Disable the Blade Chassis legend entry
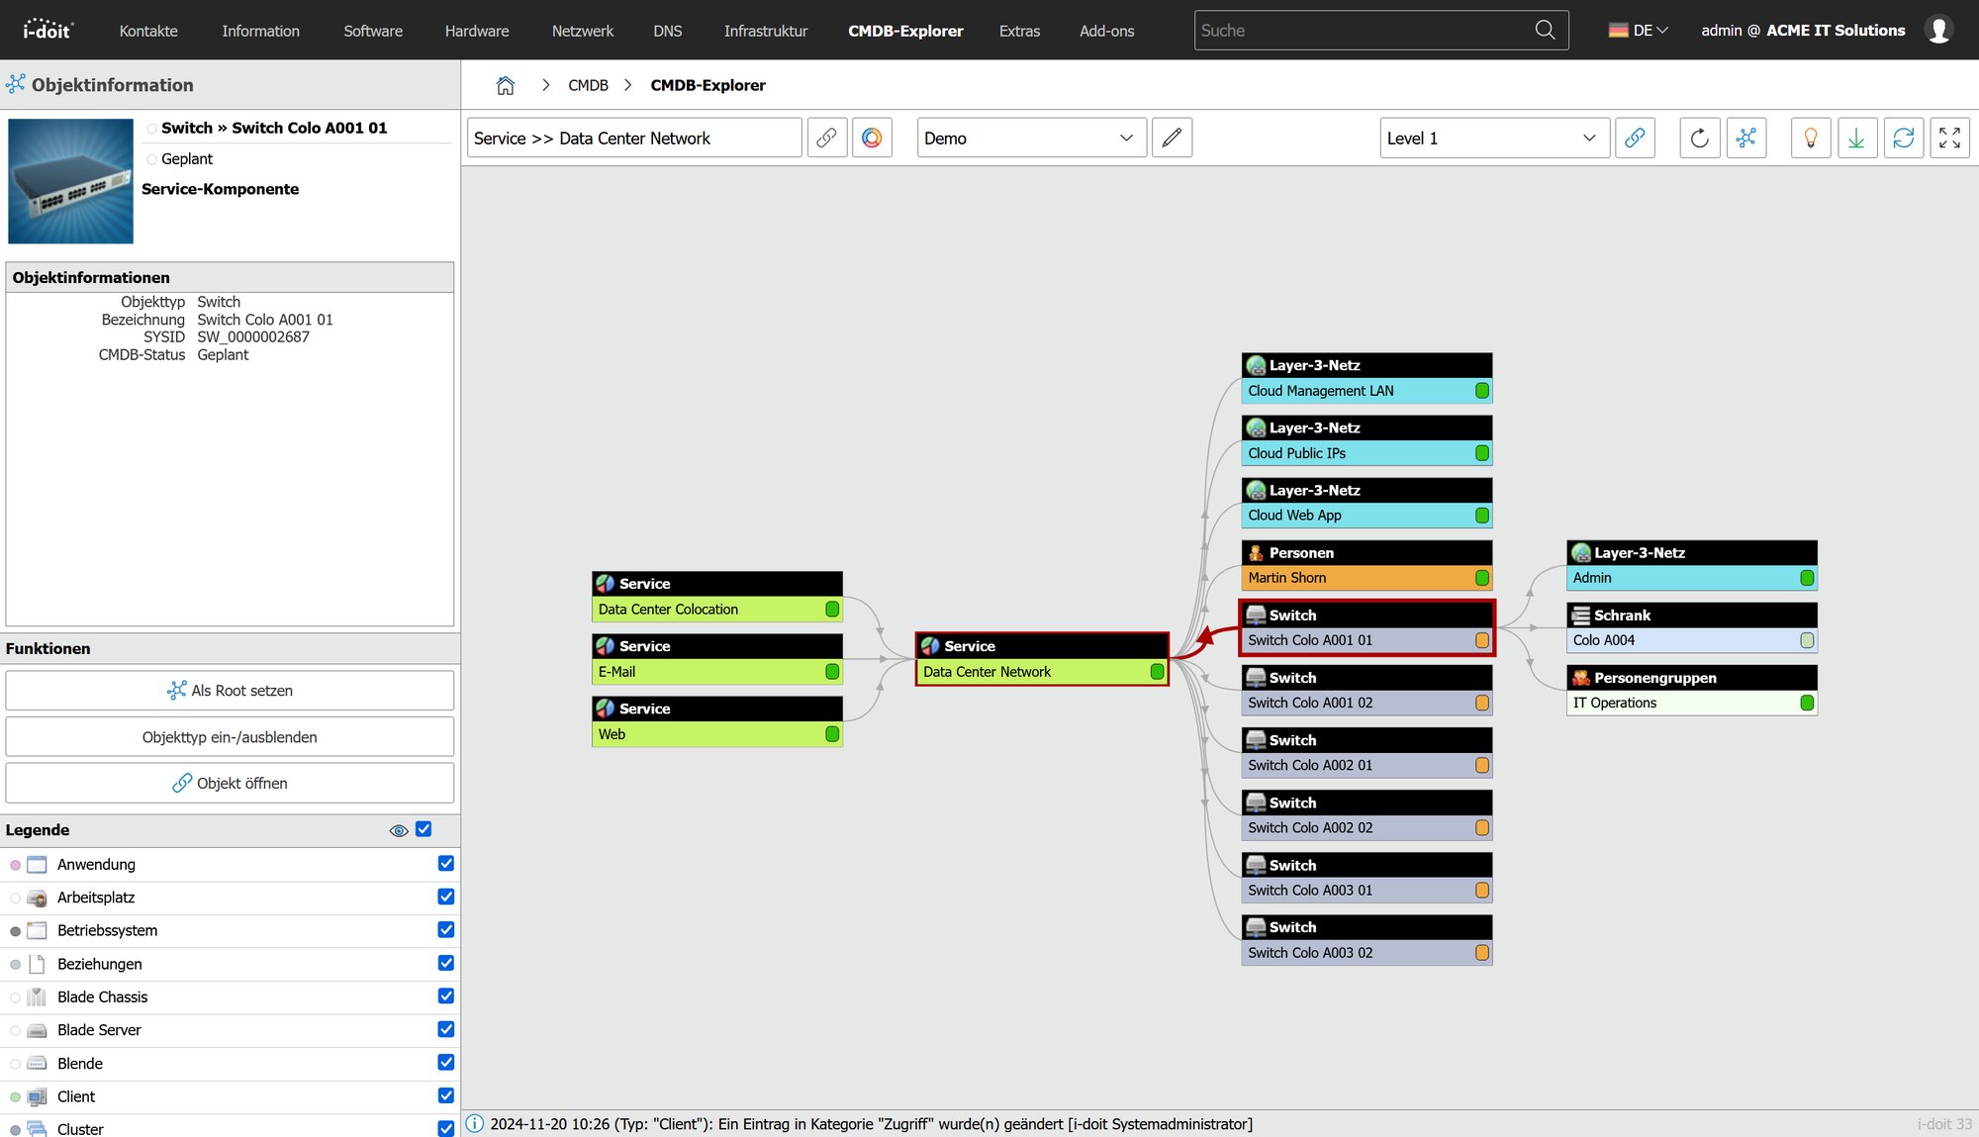1979x1137 pixels. click(x=445, y=996)
